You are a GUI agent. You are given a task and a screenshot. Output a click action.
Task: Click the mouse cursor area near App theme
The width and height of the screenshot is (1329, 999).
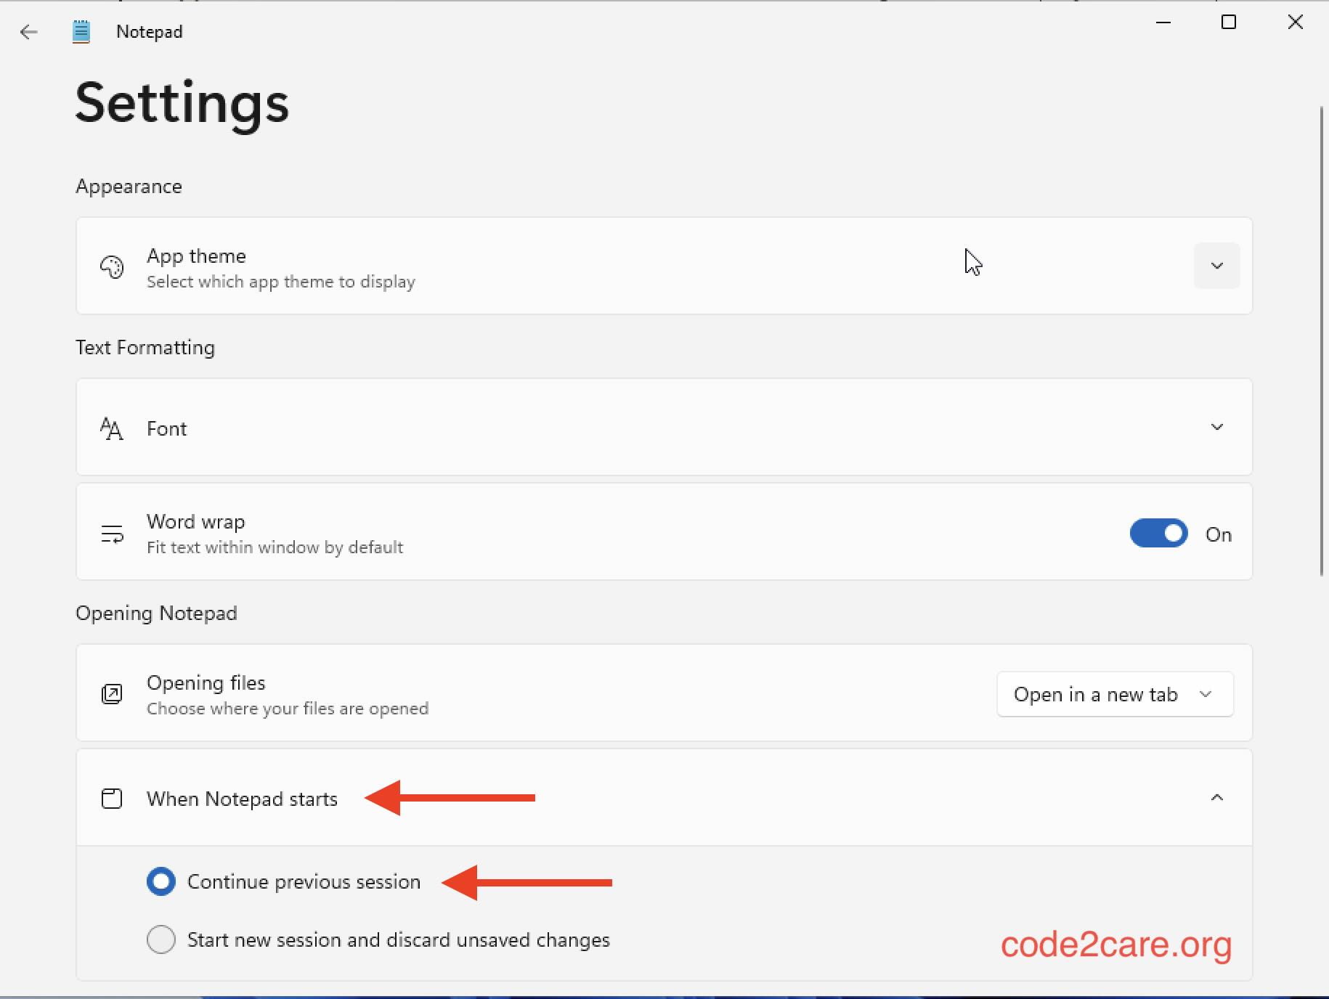(973, 262)
